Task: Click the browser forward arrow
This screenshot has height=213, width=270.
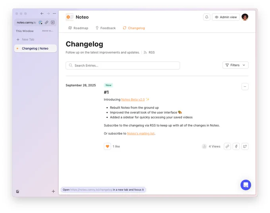Action: (x=48, y=13)
